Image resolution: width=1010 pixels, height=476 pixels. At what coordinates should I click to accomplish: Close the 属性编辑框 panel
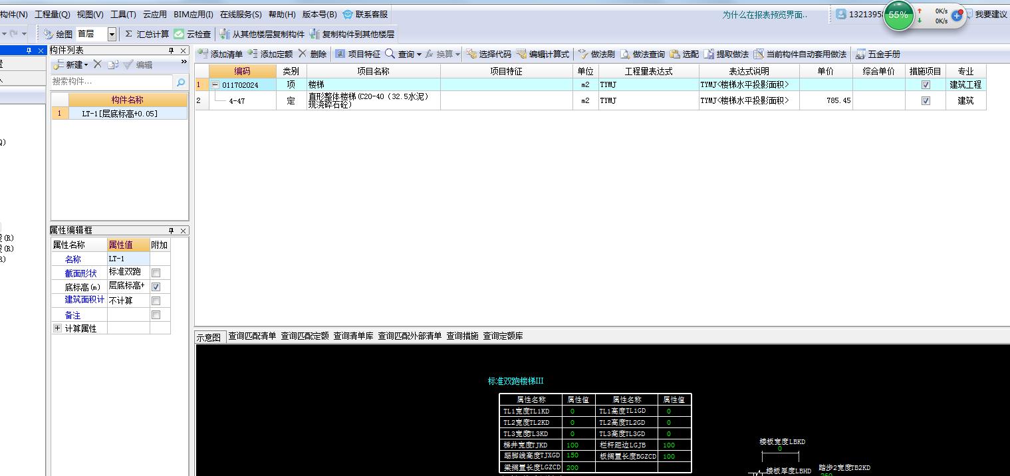[x=184, y=230]
